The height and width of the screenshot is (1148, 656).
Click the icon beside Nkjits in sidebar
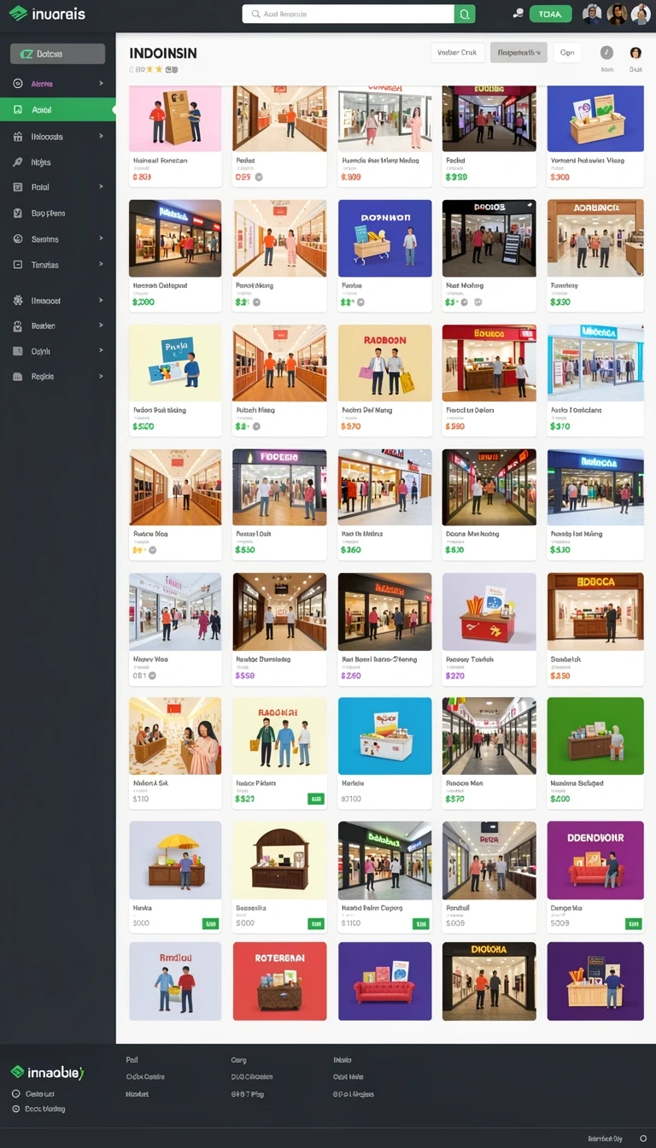[18, 162]
